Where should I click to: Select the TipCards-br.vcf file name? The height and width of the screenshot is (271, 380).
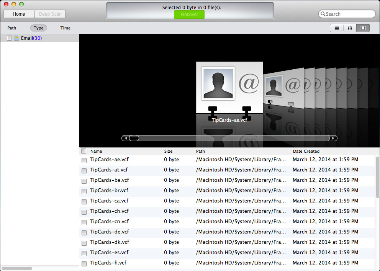tap(109, 190)
